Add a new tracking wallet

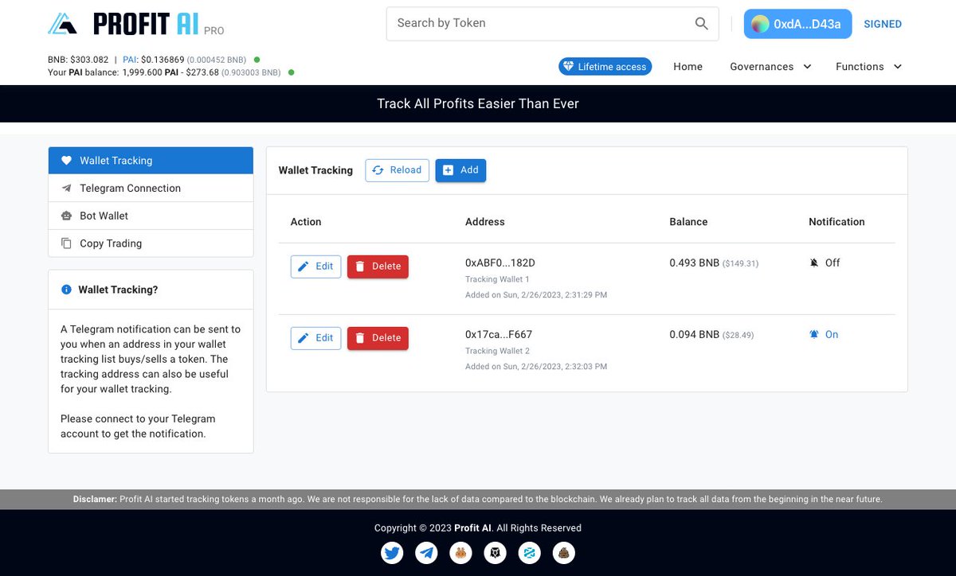(x=460, y=170)
